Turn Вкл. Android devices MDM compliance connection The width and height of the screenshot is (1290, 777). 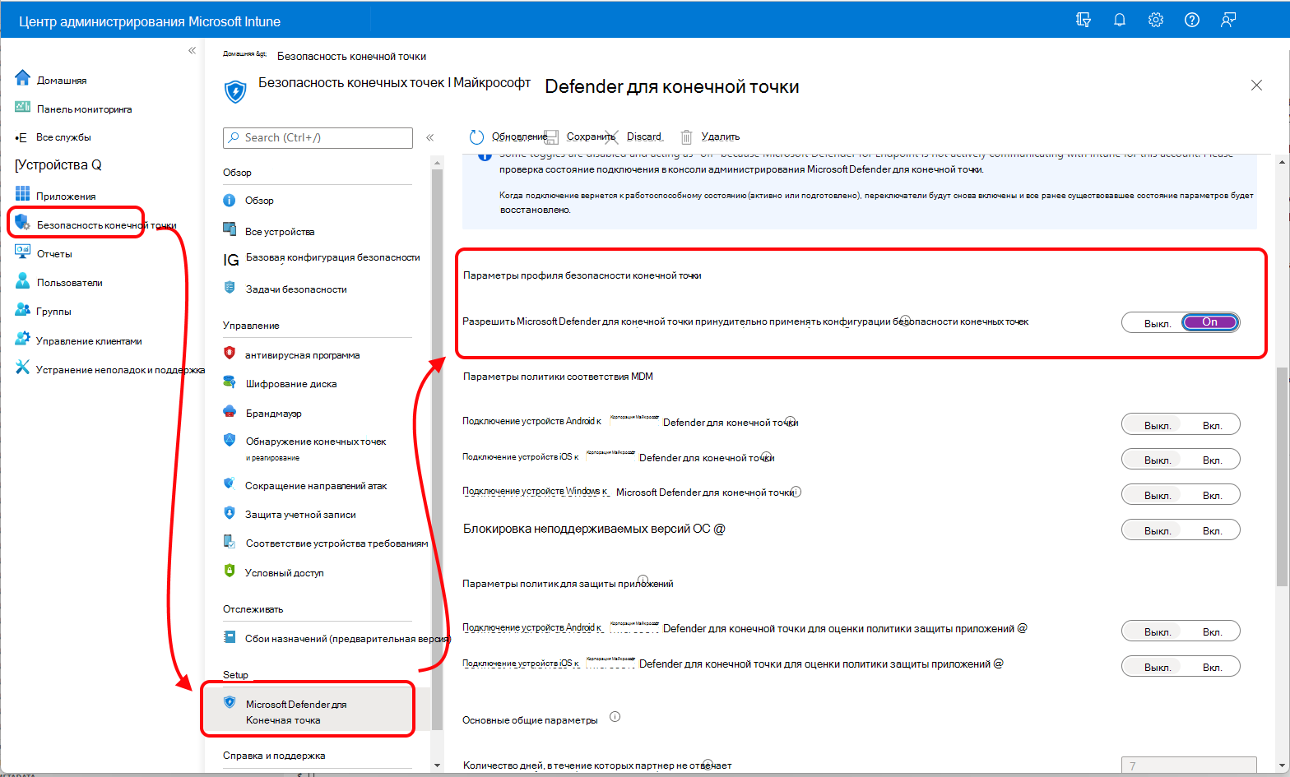1211,425
